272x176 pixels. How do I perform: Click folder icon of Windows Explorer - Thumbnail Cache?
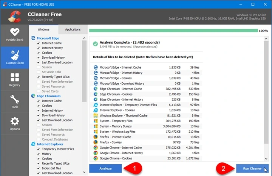coord(96,115)
